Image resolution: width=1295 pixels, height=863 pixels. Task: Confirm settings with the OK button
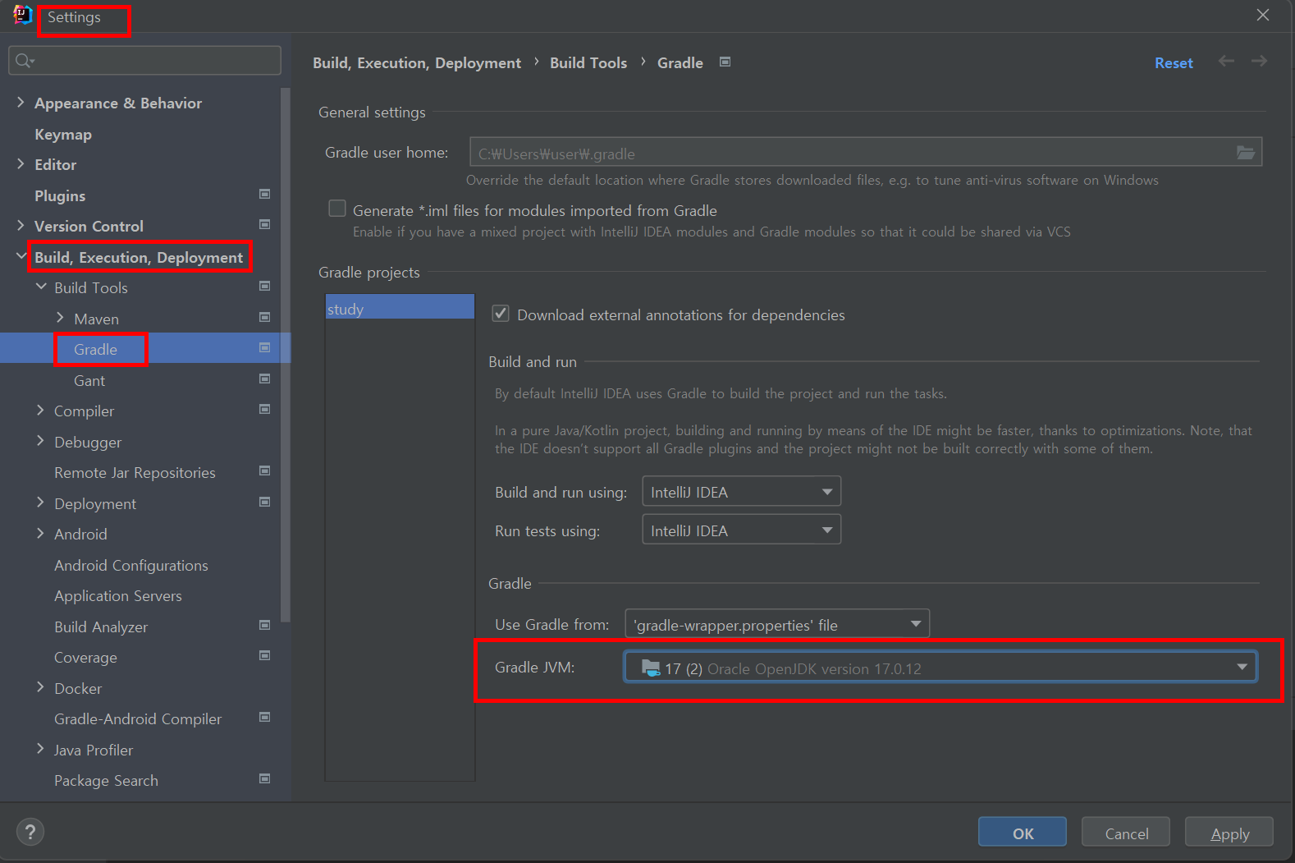click(1023, 833)
